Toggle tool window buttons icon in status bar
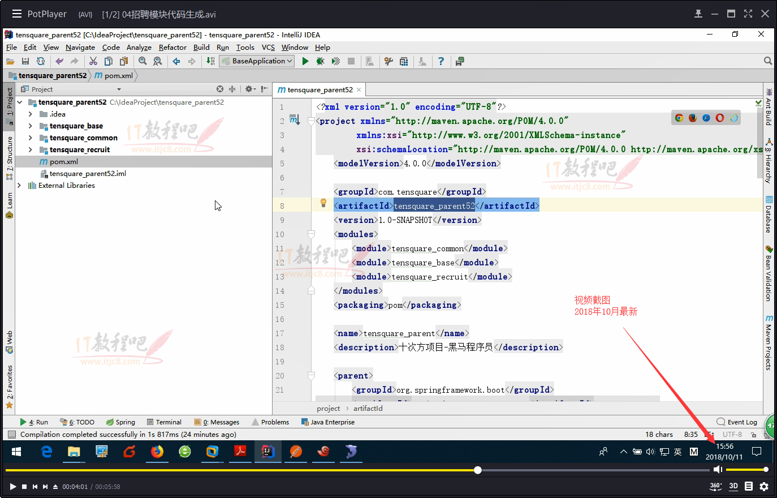 [12, 435]
